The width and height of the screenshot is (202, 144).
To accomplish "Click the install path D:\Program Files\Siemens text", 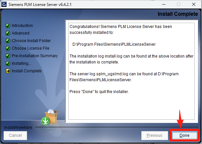I will pyautogui.click(x=114, y=44).
